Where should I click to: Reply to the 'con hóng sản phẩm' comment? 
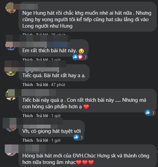tap(42, 116)
